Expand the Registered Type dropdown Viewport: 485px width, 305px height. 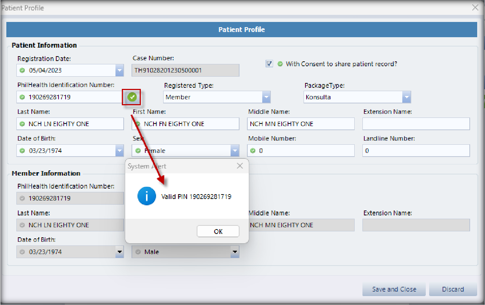tap(266, 97)
